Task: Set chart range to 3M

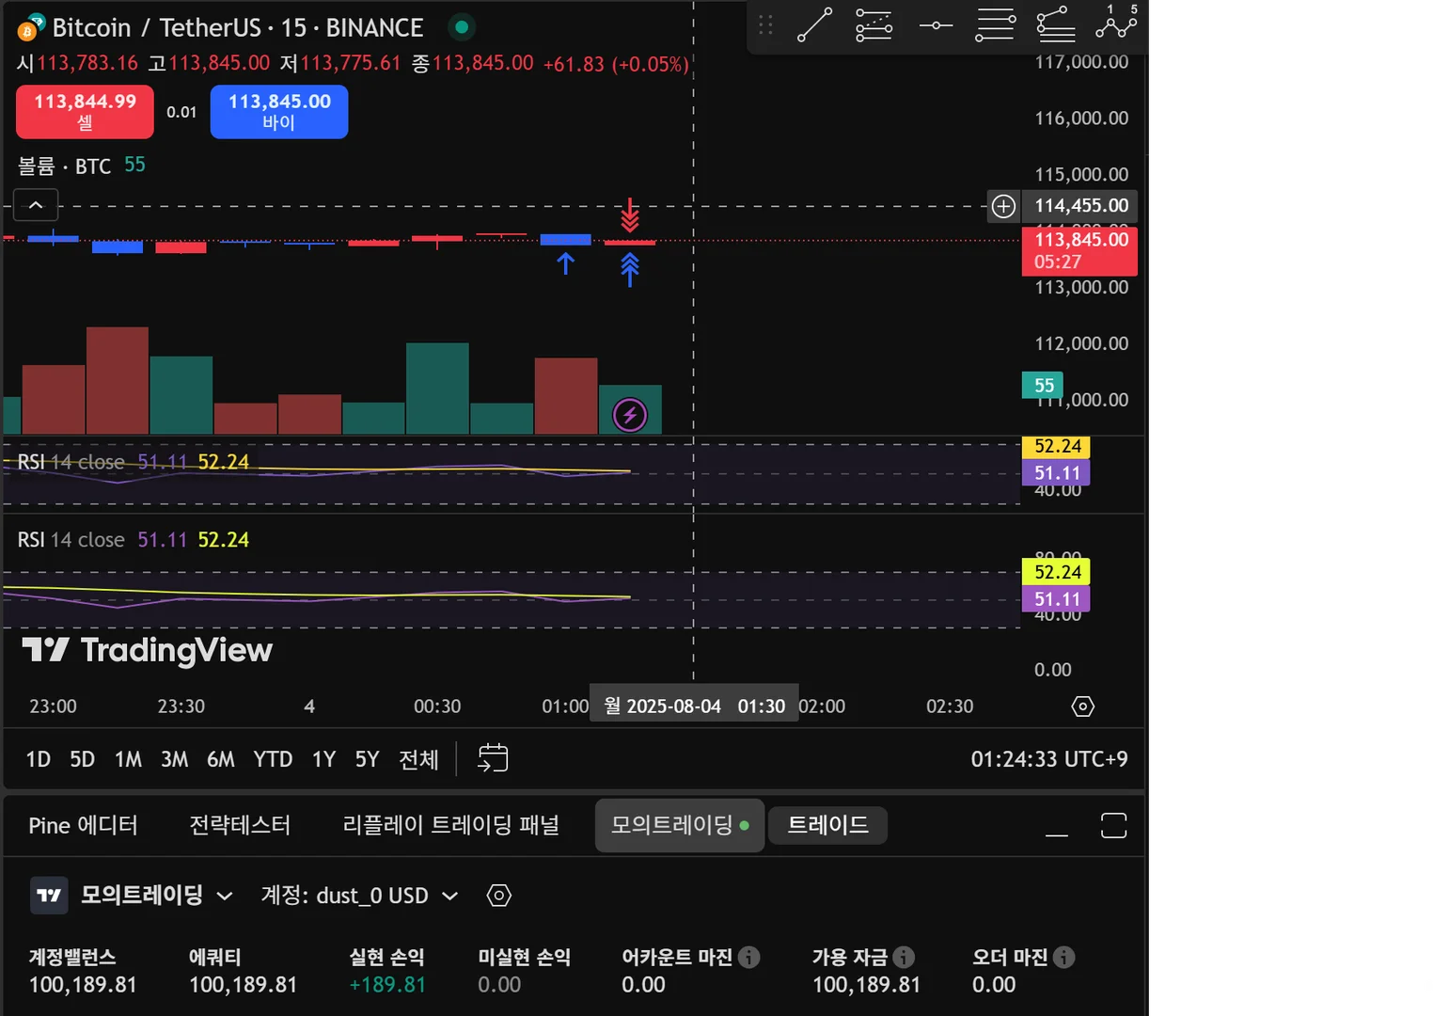Action: click(175, 759)
